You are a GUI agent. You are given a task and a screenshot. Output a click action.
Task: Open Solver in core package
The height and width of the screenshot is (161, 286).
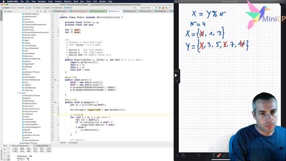(27, 138)
